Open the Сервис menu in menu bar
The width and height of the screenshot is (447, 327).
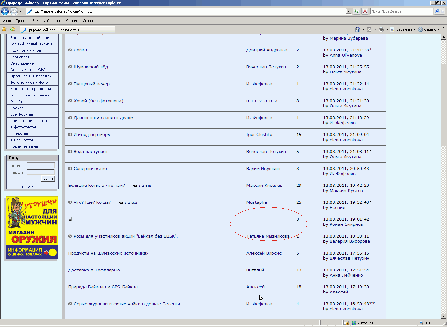pyautogui.click(x=72, y=21)
